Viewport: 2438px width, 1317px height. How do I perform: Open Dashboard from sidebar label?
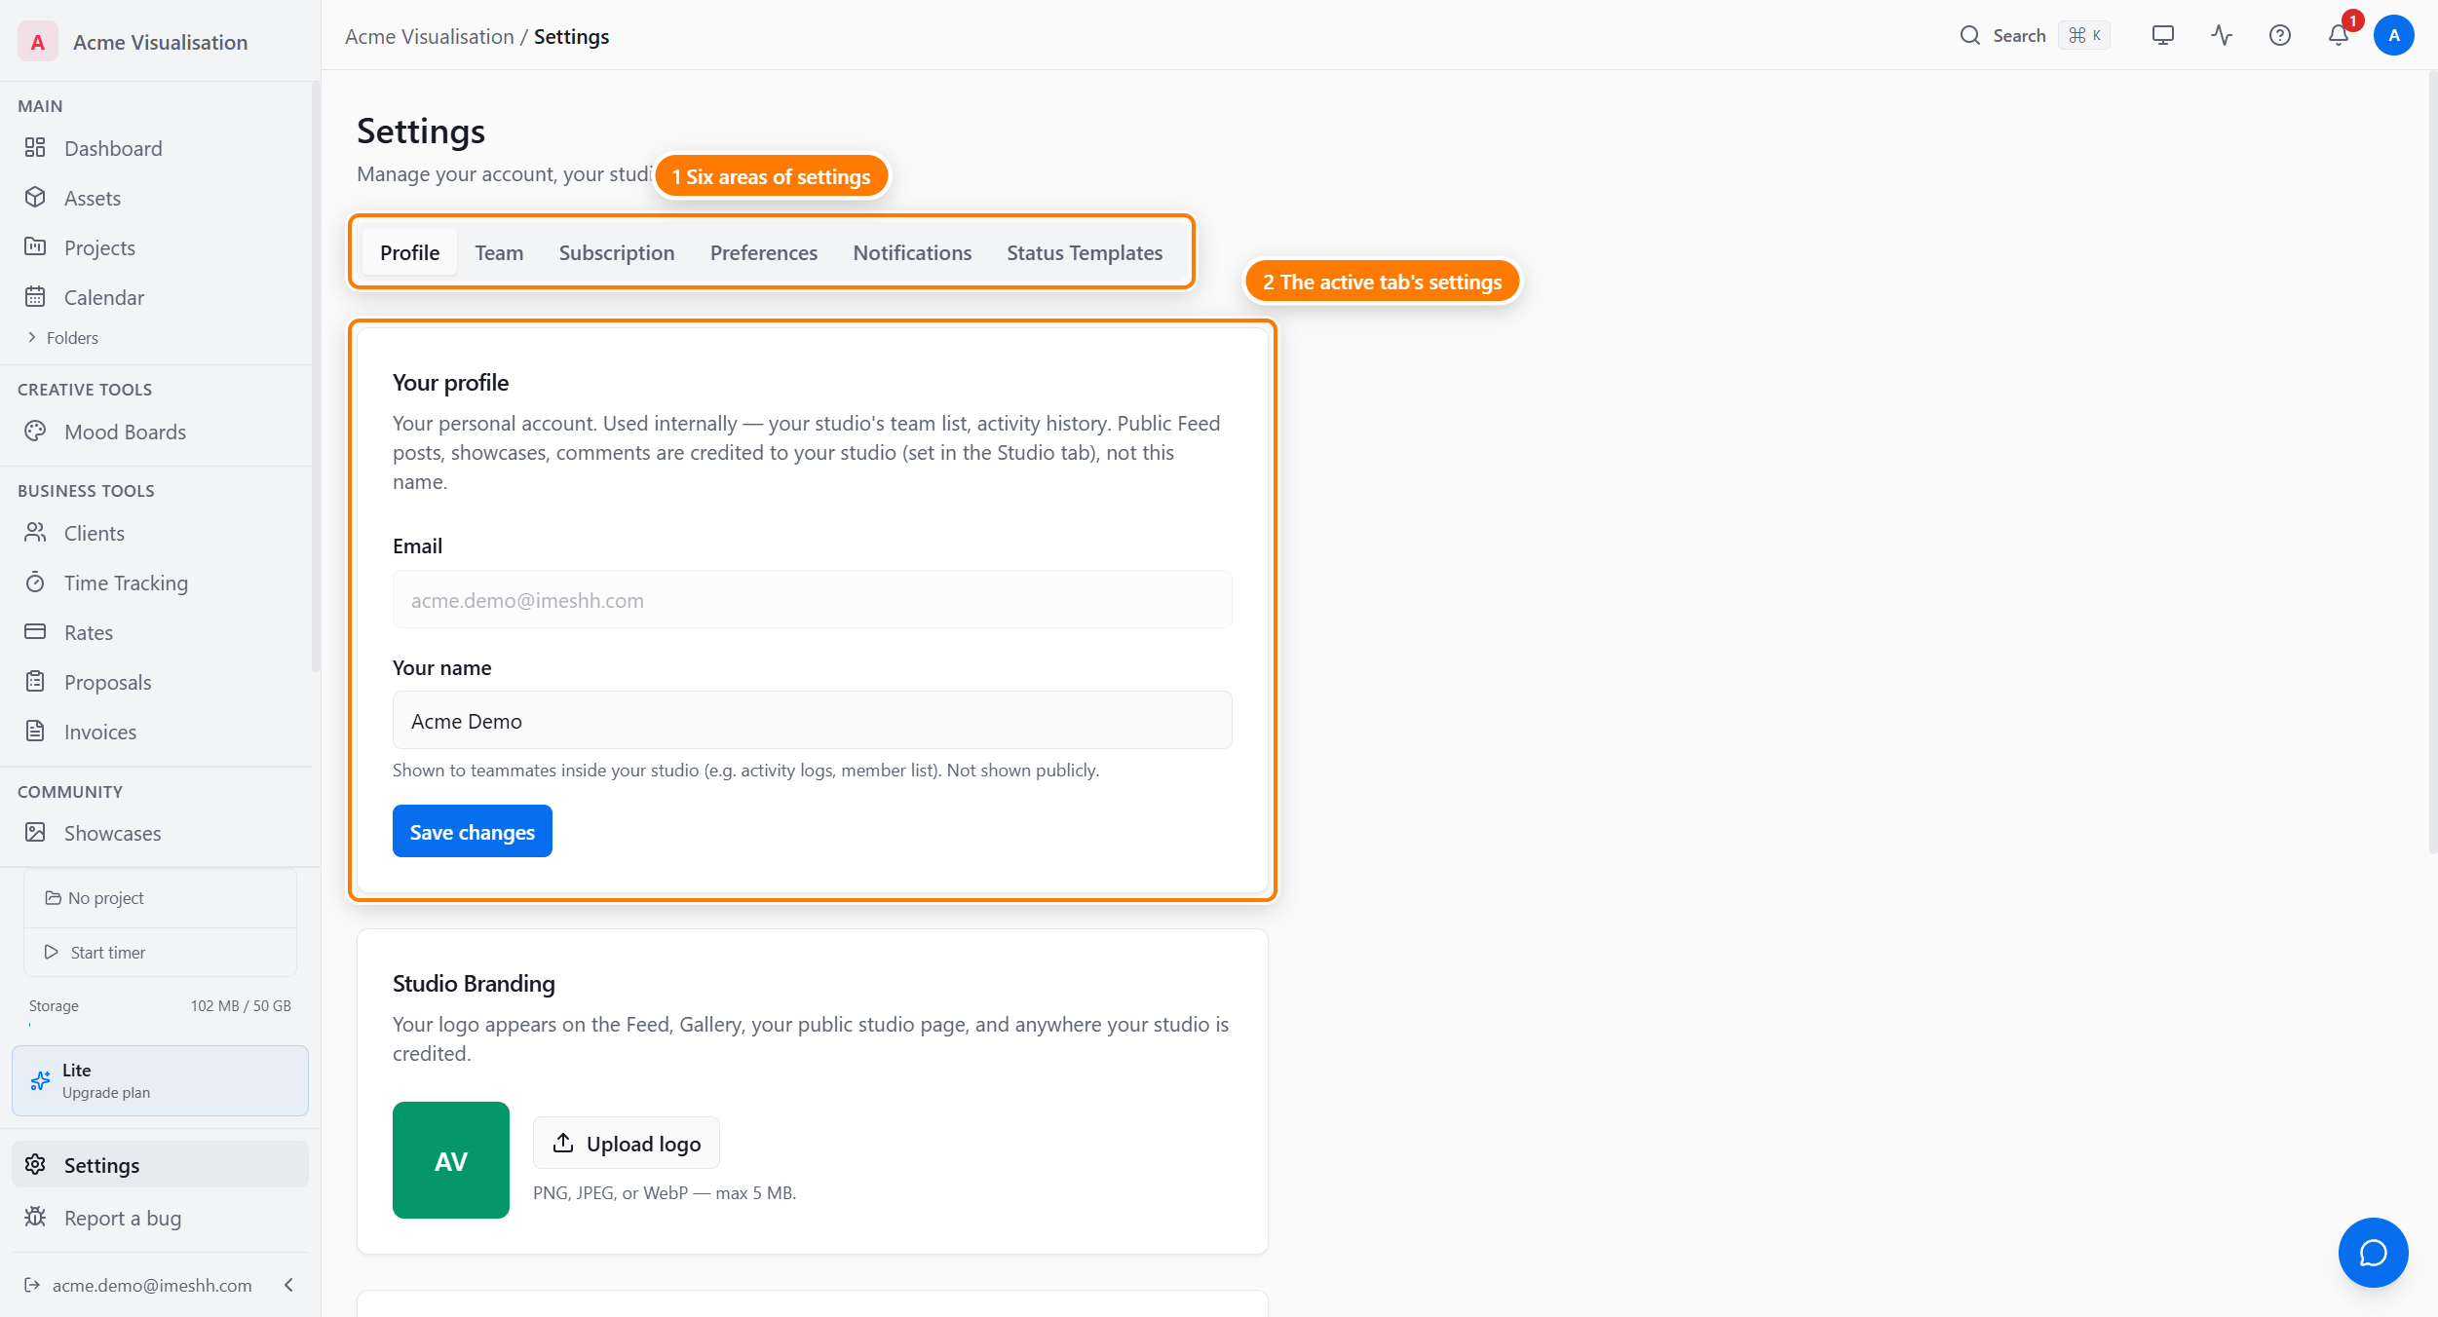113,148
